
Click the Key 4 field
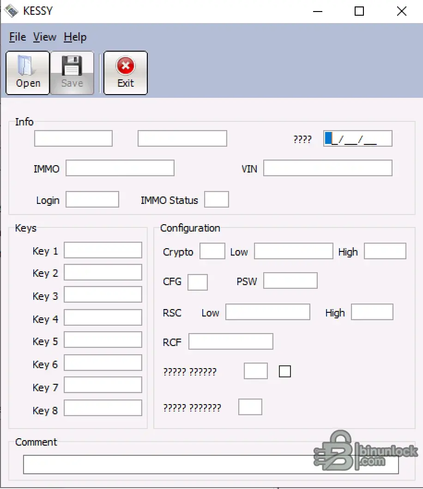(103, 317)
